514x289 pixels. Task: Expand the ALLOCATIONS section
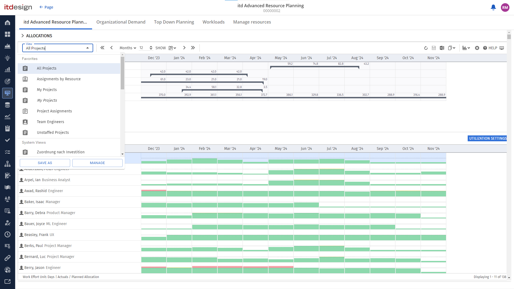tap(22, 36)
